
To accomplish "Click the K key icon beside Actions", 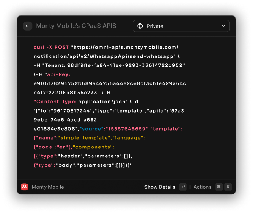I will (x=228, y=187).
